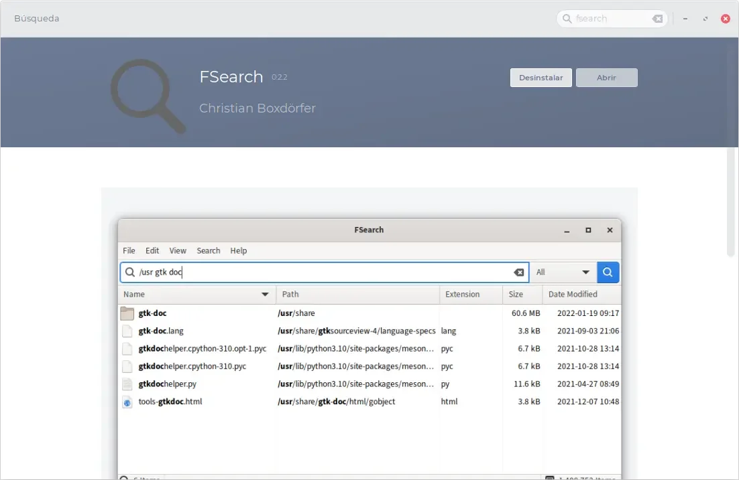Screen dimensions: 739x480
Task: Open the gtk-doc folder icon
Action: pyautogui.click(x=127, y=313)
